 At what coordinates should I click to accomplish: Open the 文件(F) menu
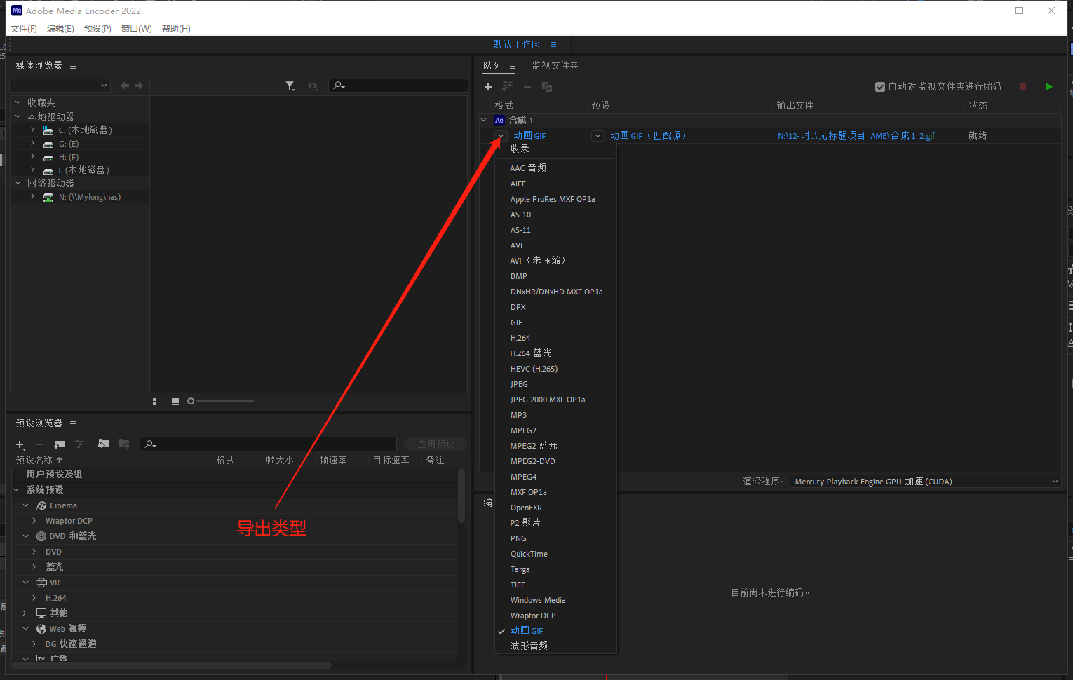point(24,29)
